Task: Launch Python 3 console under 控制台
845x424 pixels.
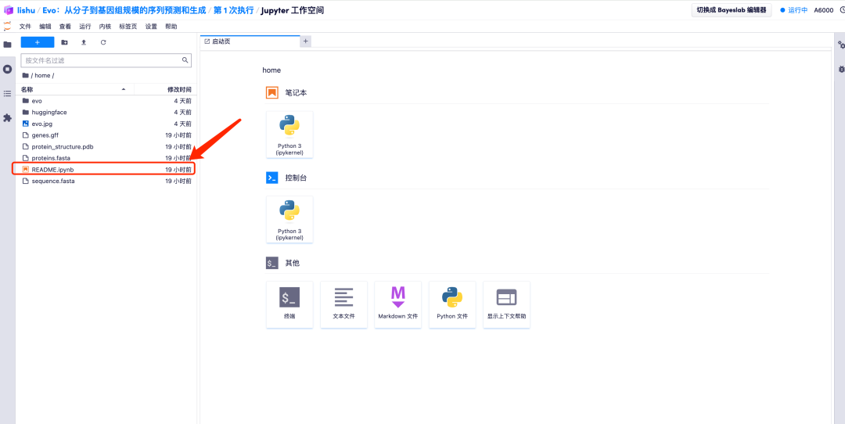Action: click(x=289, y=218)
